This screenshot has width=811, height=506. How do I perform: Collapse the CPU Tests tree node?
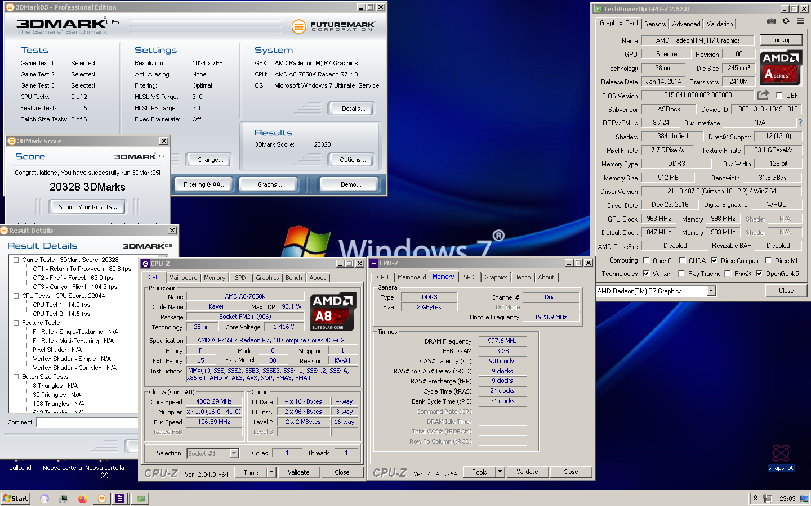16,296
